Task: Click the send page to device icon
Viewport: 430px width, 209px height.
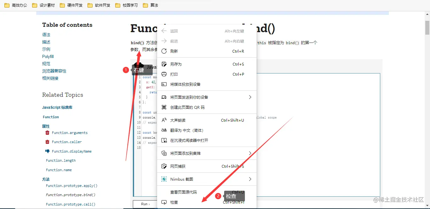Action: pyautogui.click(x=164, y=97)
